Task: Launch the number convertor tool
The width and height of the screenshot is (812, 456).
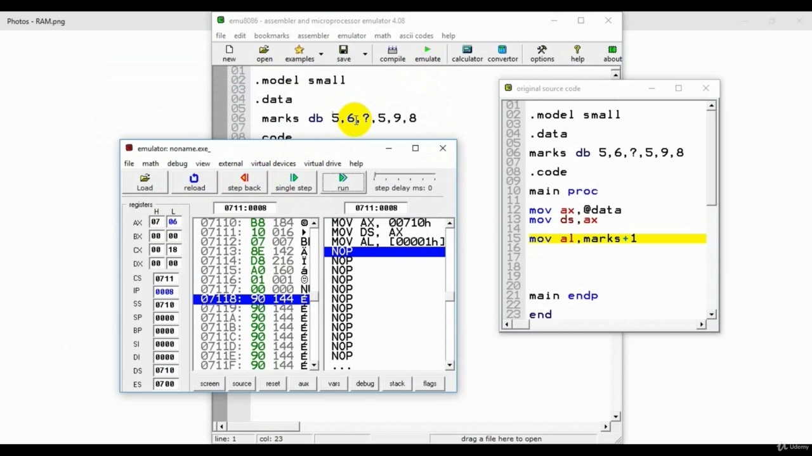Action: pyautogui.click(x=502, y=53)
